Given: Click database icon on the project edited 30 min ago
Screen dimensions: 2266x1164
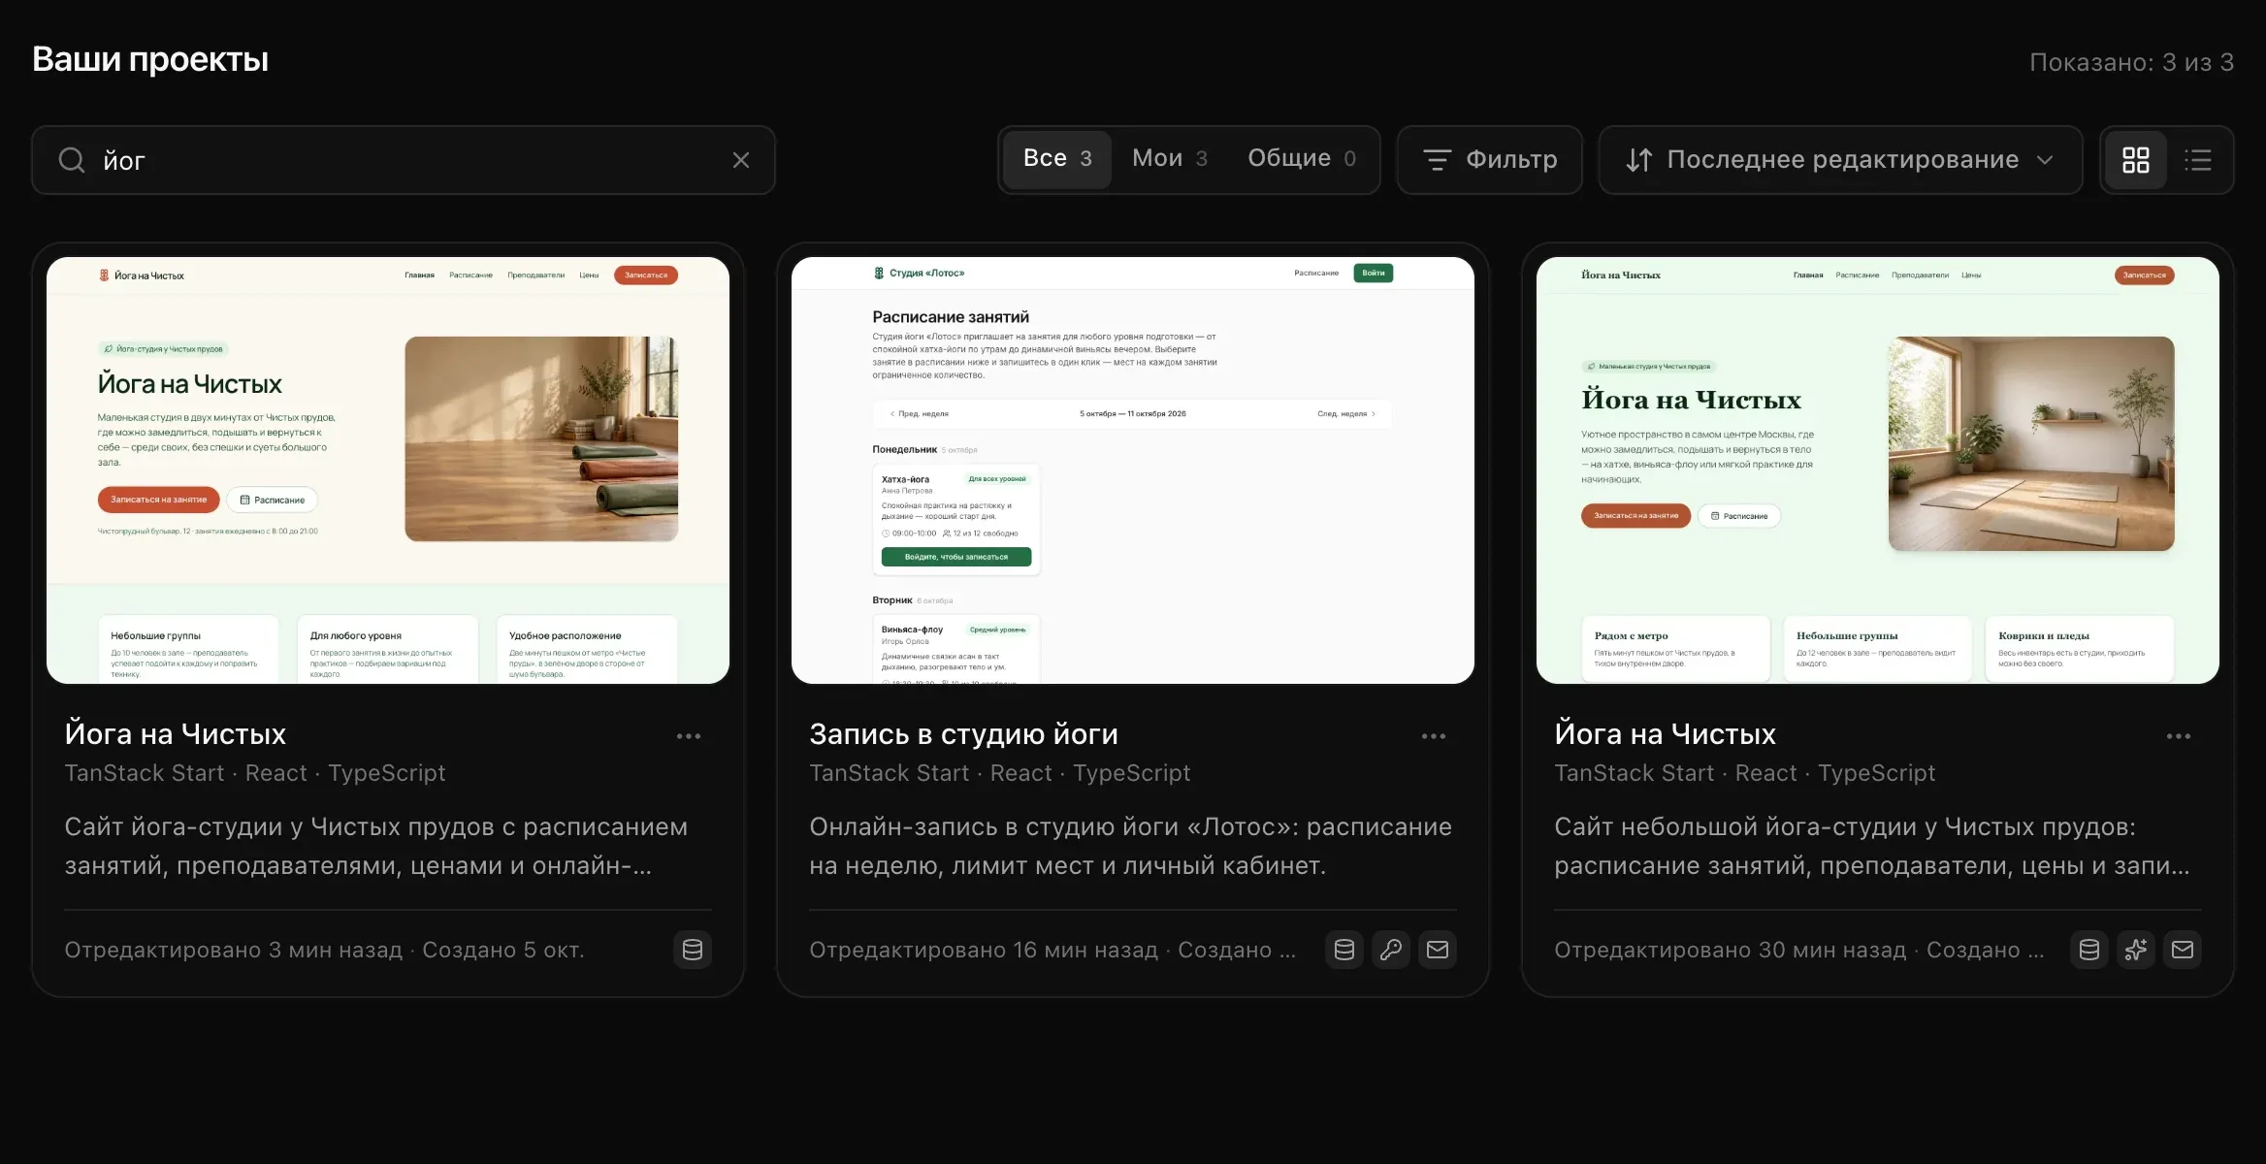Looking at the screenshot, I should pos(2089,950).
